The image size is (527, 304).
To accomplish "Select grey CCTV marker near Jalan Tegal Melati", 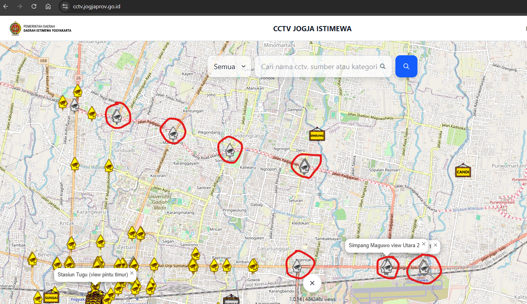I will tap(116, 116).
